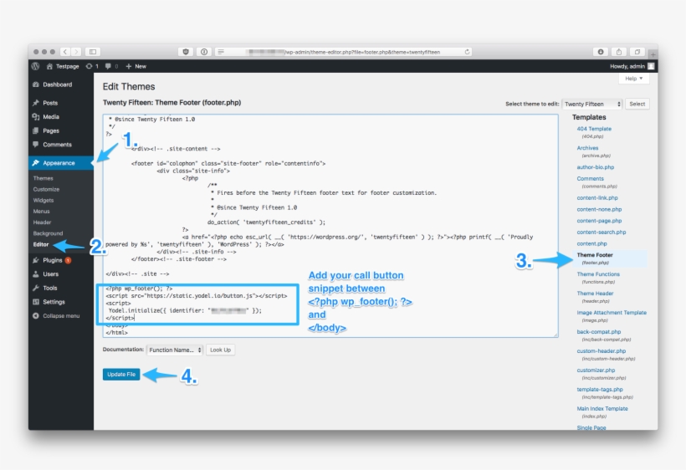Open the Function Name documentation dropdown
Screen dimensions: 686x470
tap(175, 350)
